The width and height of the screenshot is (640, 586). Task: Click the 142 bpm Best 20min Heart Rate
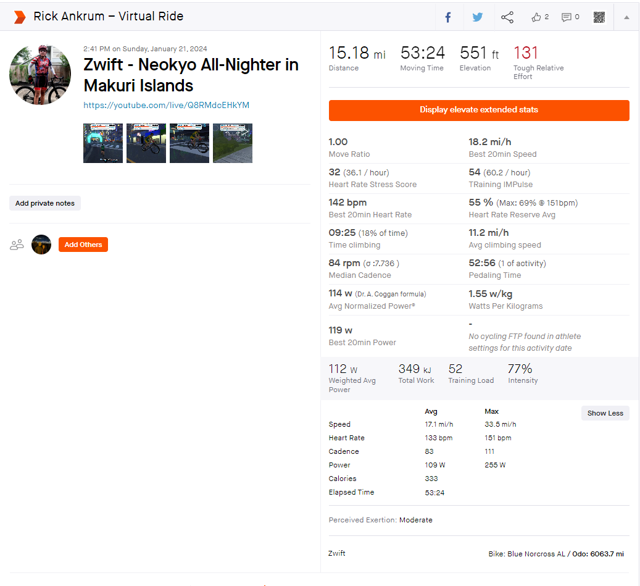click(370, 208)
